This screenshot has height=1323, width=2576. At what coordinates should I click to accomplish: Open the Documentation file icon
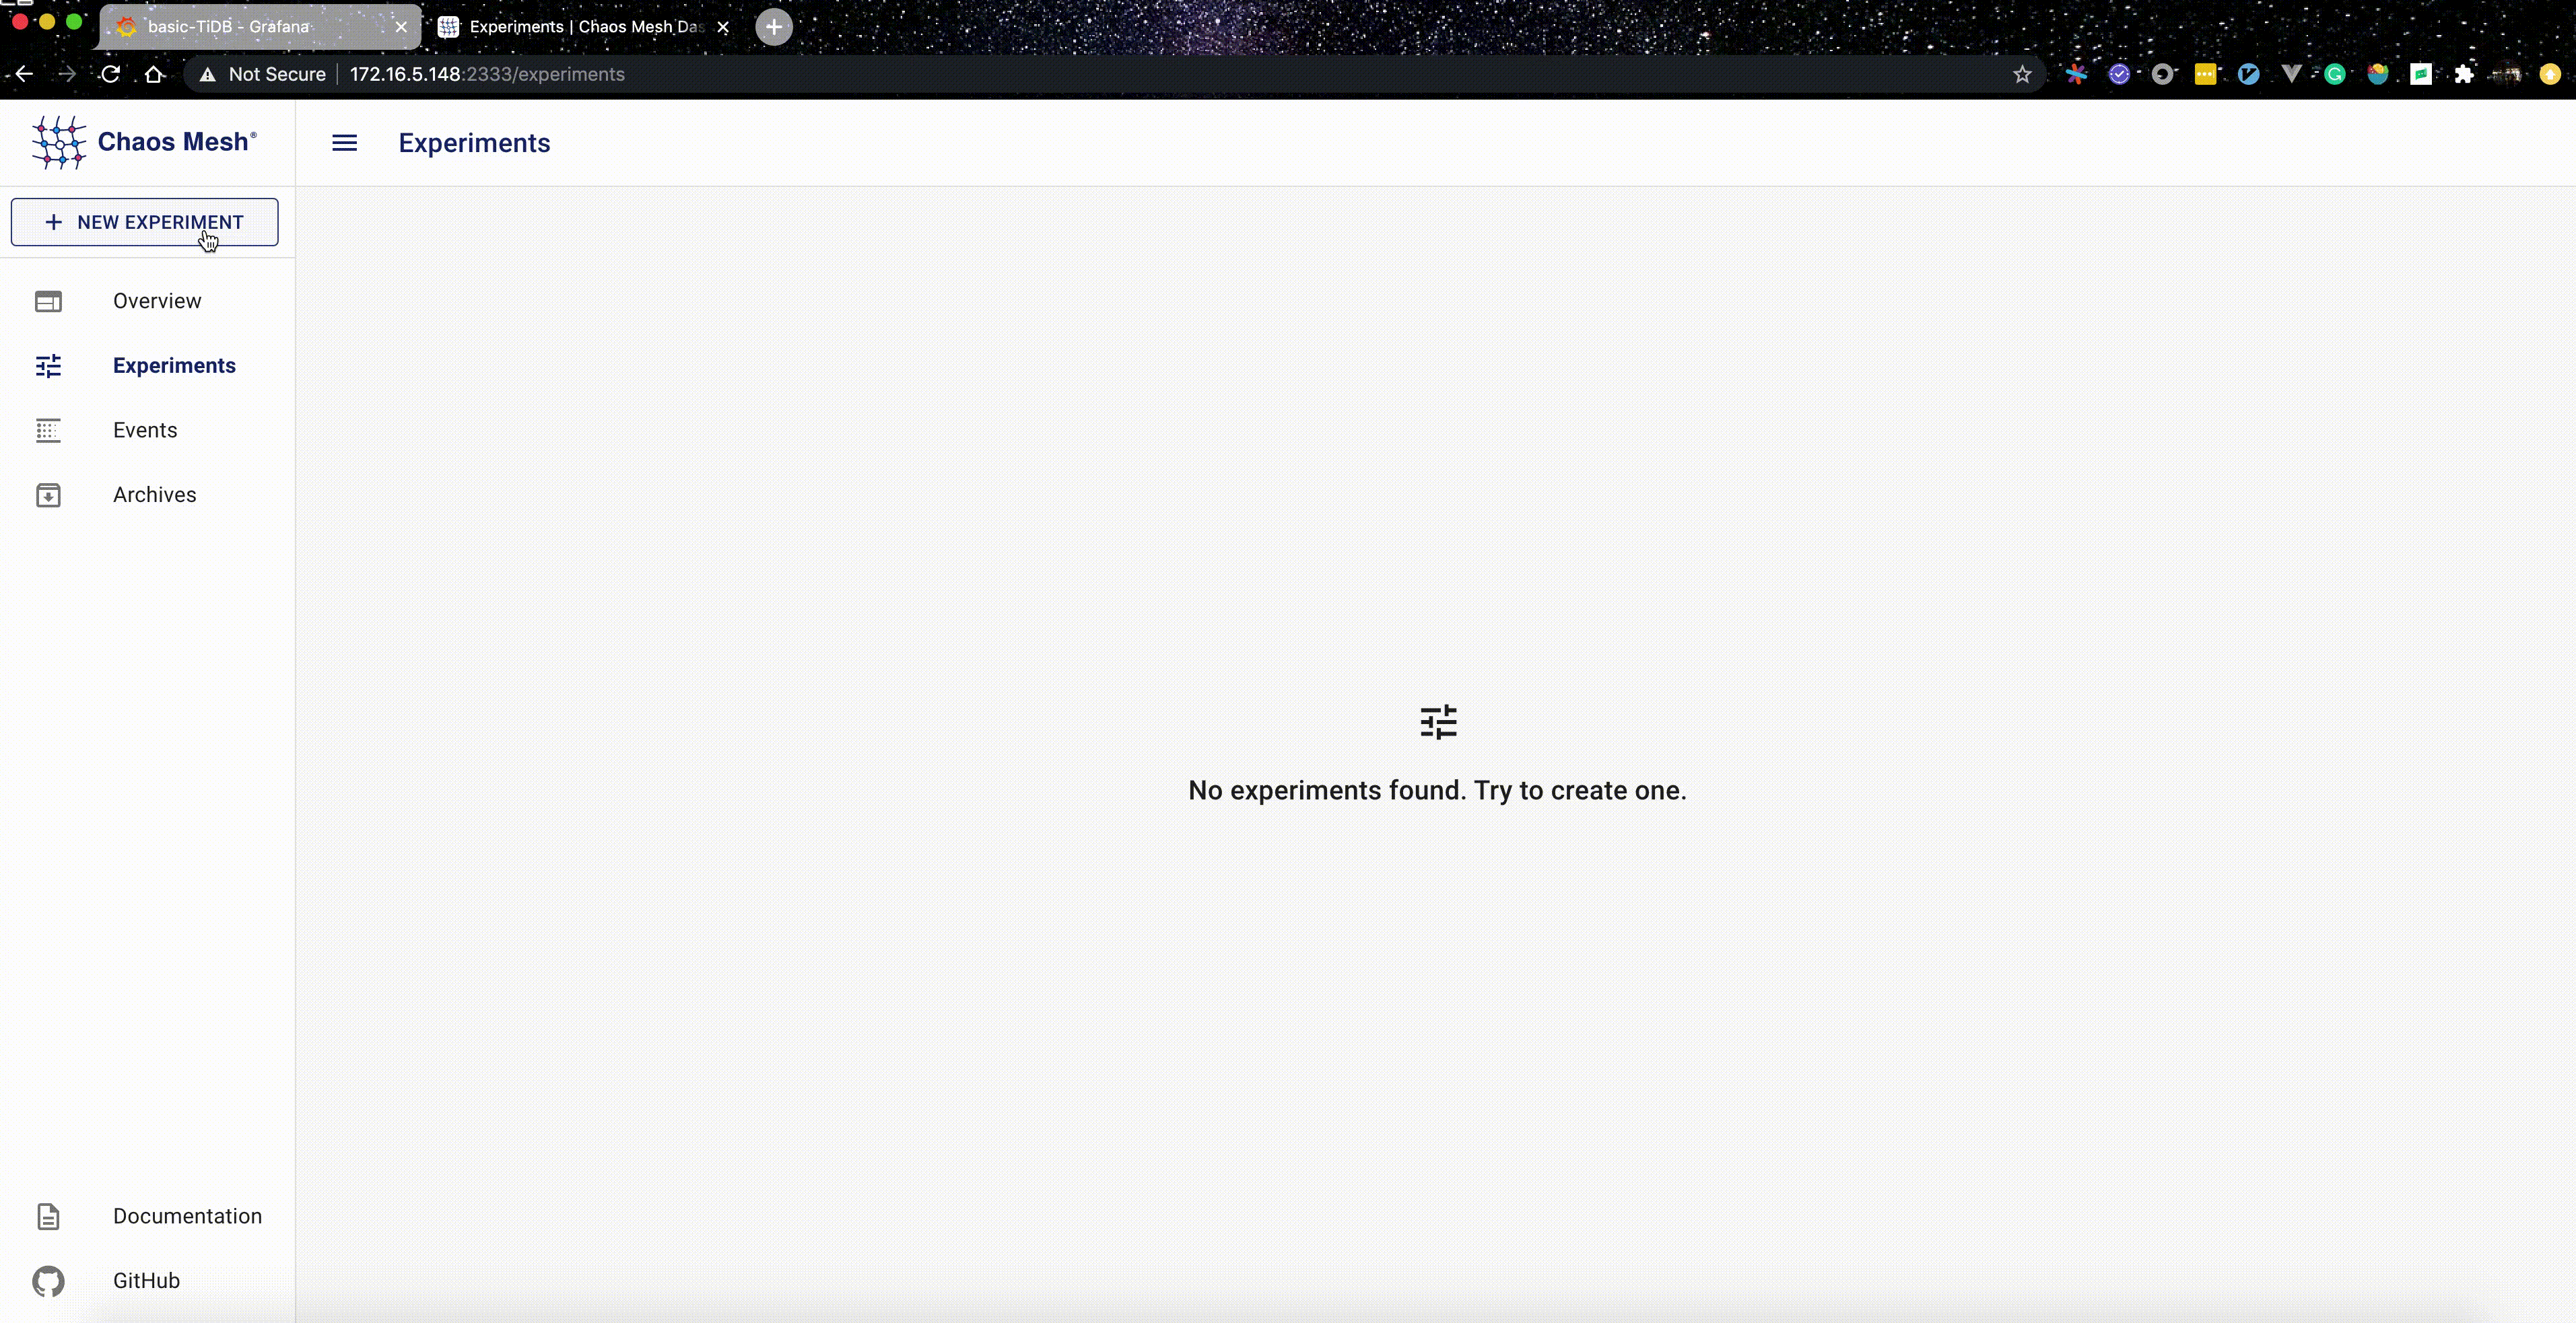48,1216
